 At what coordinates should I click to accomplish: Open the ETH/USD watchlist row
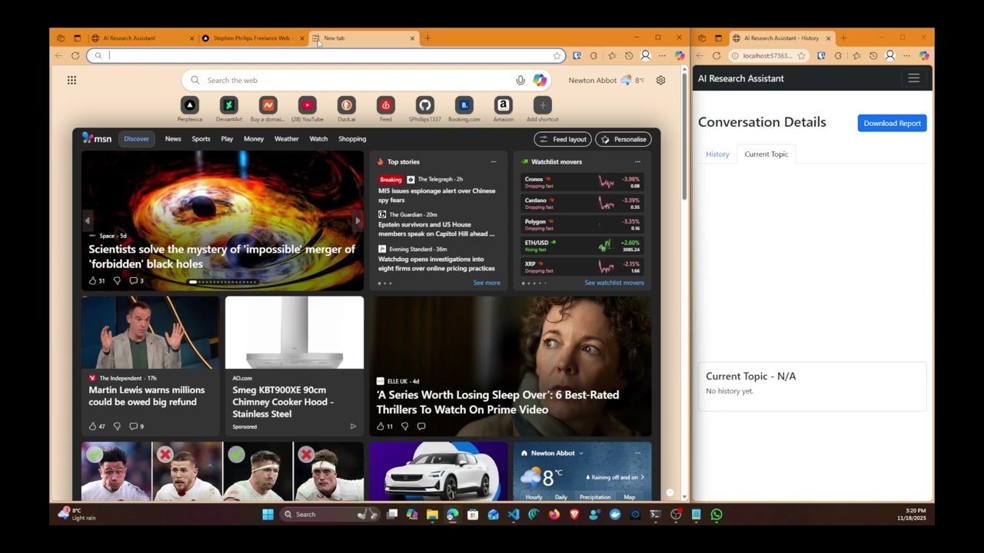click(x=582, y=246)
